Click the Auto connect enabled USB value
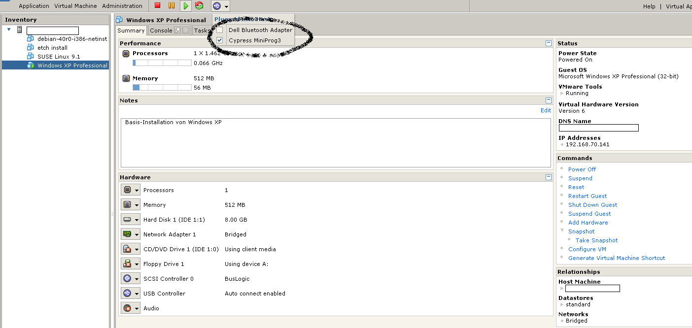Viewport: 692px width, 328px height. [255, 294]
